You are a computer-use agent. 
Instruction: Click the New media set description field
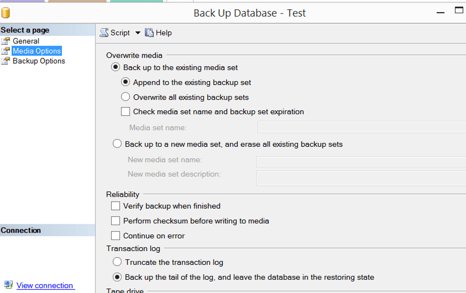click(x=361, y=178)
